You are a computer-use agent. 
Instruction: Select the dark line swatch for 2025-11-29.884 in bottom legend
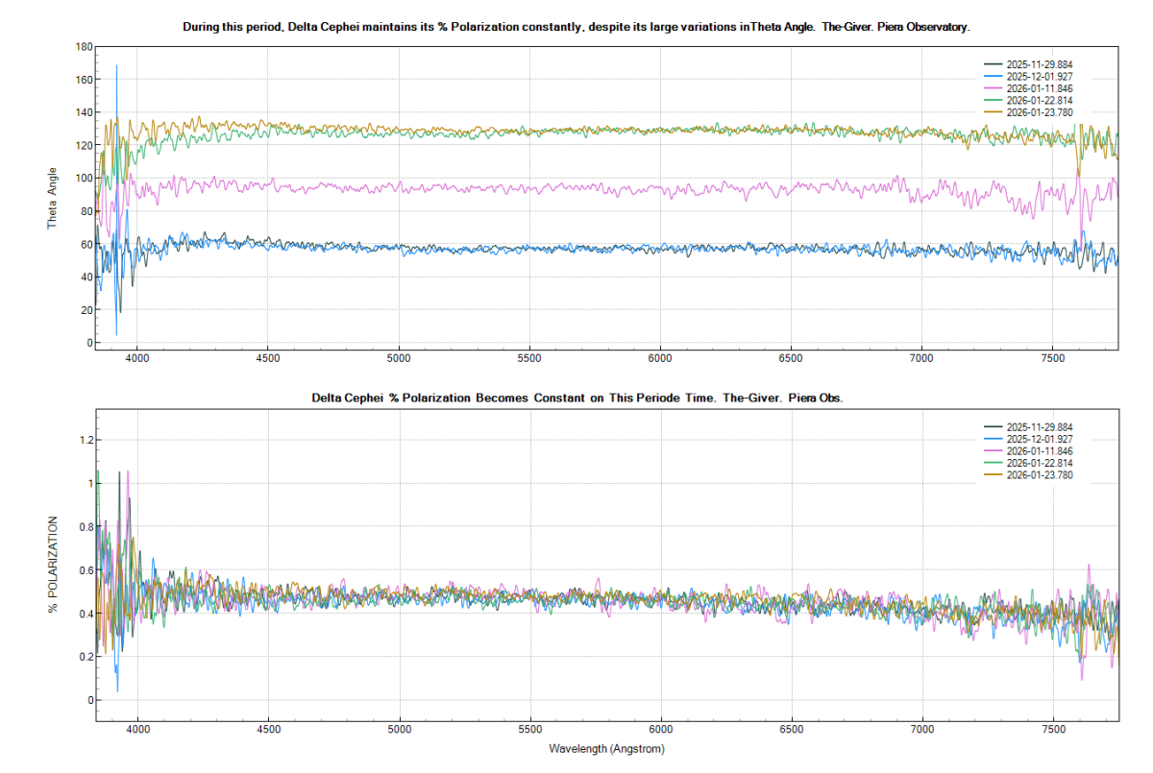994,426
